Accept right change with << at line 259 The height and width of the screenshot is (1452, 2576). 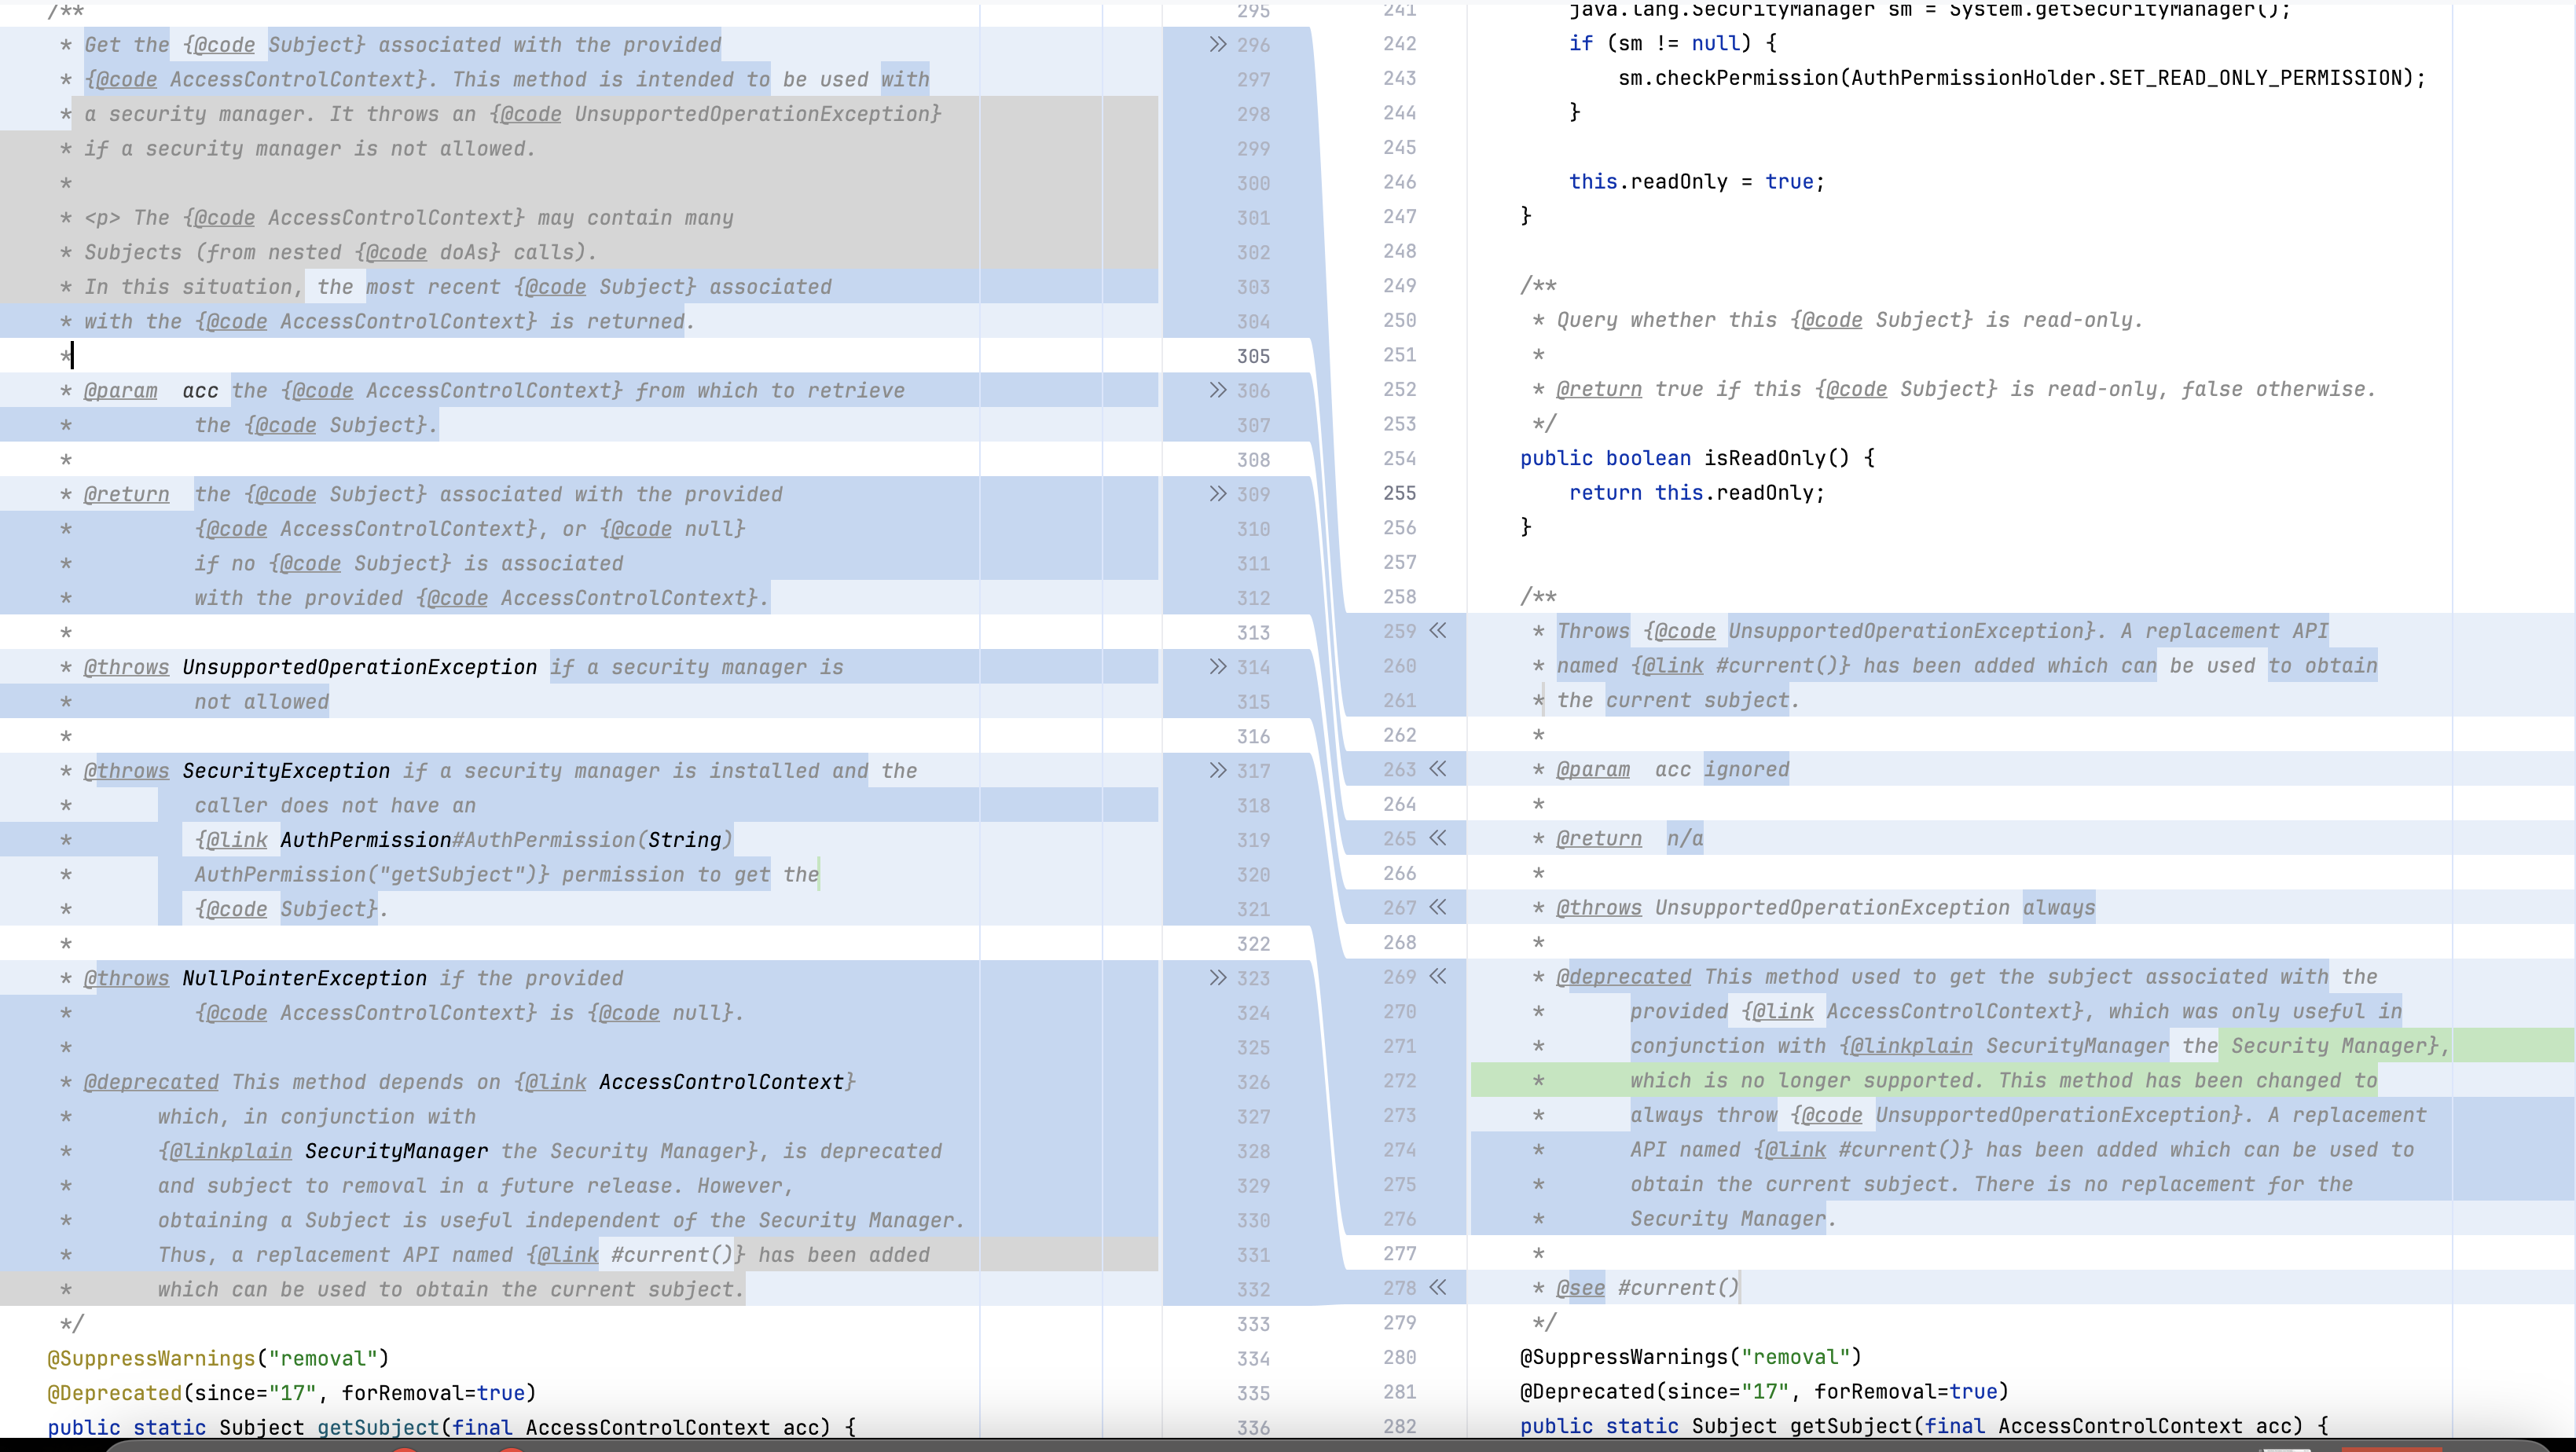click(1438, 631)
